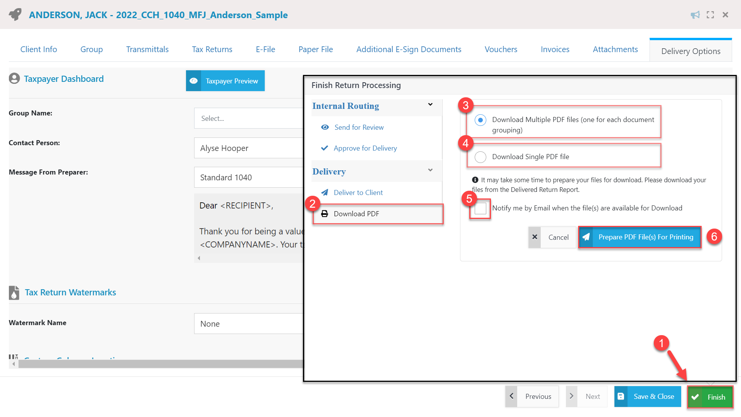Click the rocket icon beside client name
The height and width of the screenshot is (417, 741).
(x=15, y=15)
